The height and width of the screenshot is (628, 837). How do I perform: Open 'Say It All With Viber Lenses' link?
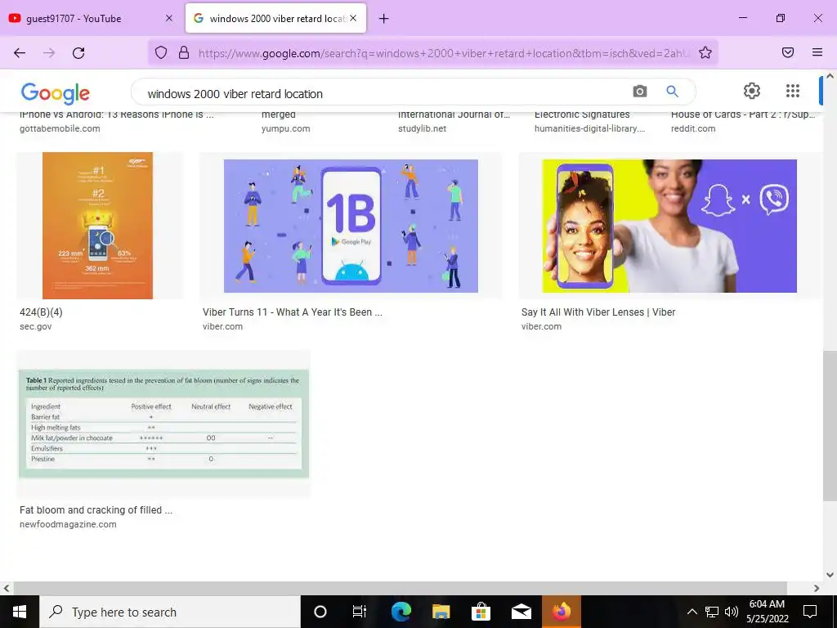point(598,312)
